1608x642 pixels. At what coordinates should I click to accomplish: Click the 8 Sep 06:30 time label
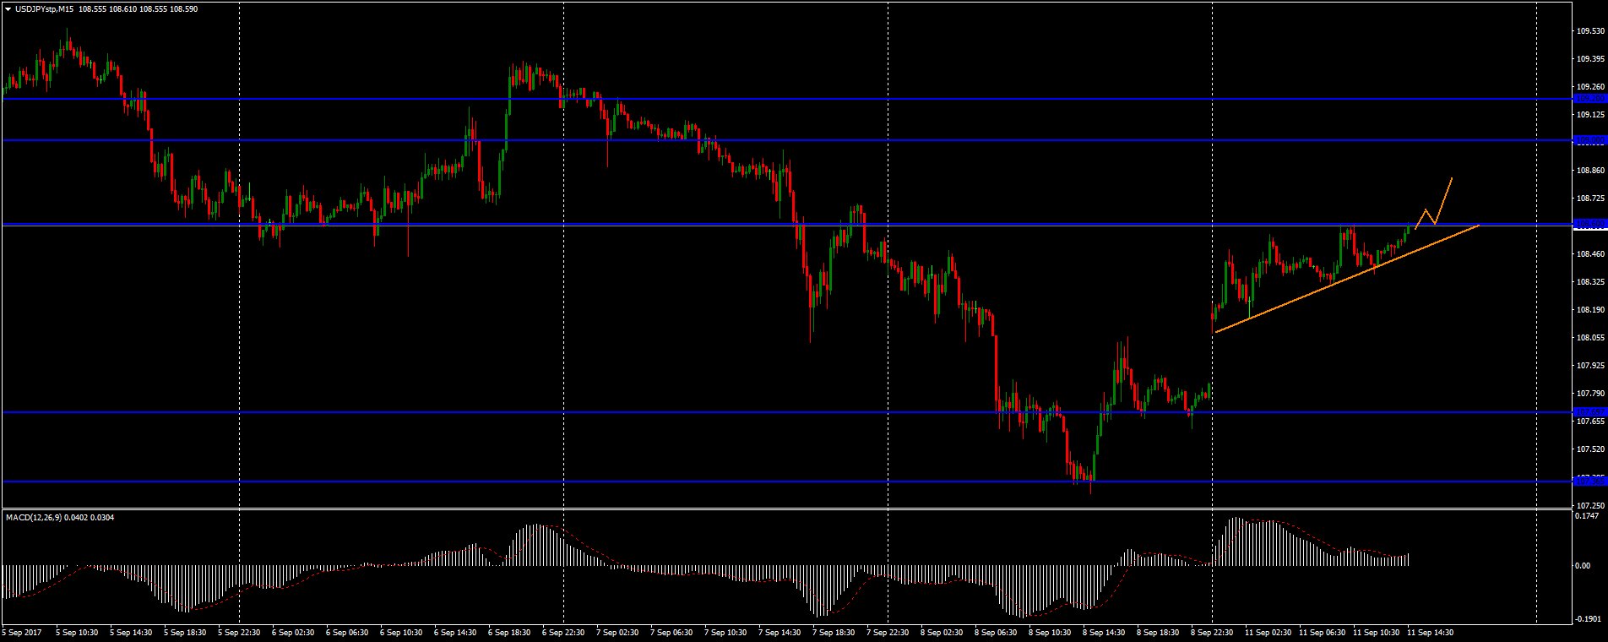pos(996,632)
